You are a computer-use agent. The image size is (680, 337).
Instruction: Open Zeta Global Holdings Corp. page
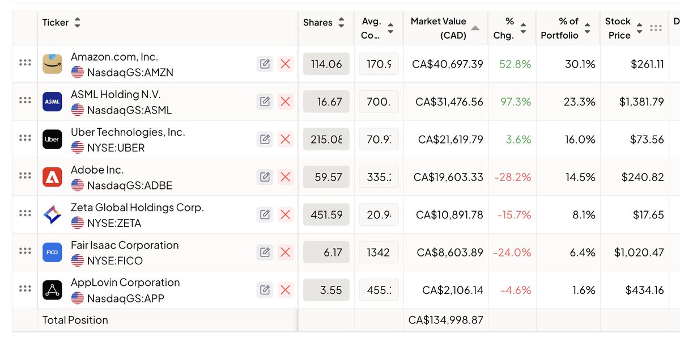click(x=137, y=208)
